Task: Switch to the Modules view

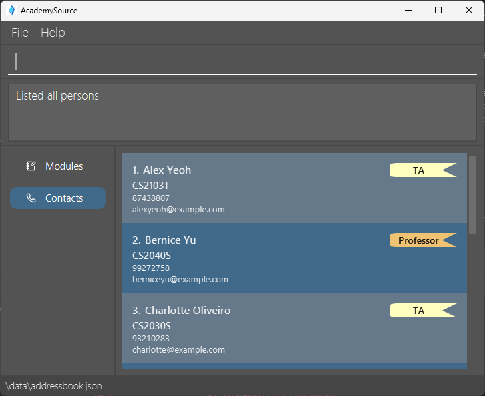Action: coord(57,166)
